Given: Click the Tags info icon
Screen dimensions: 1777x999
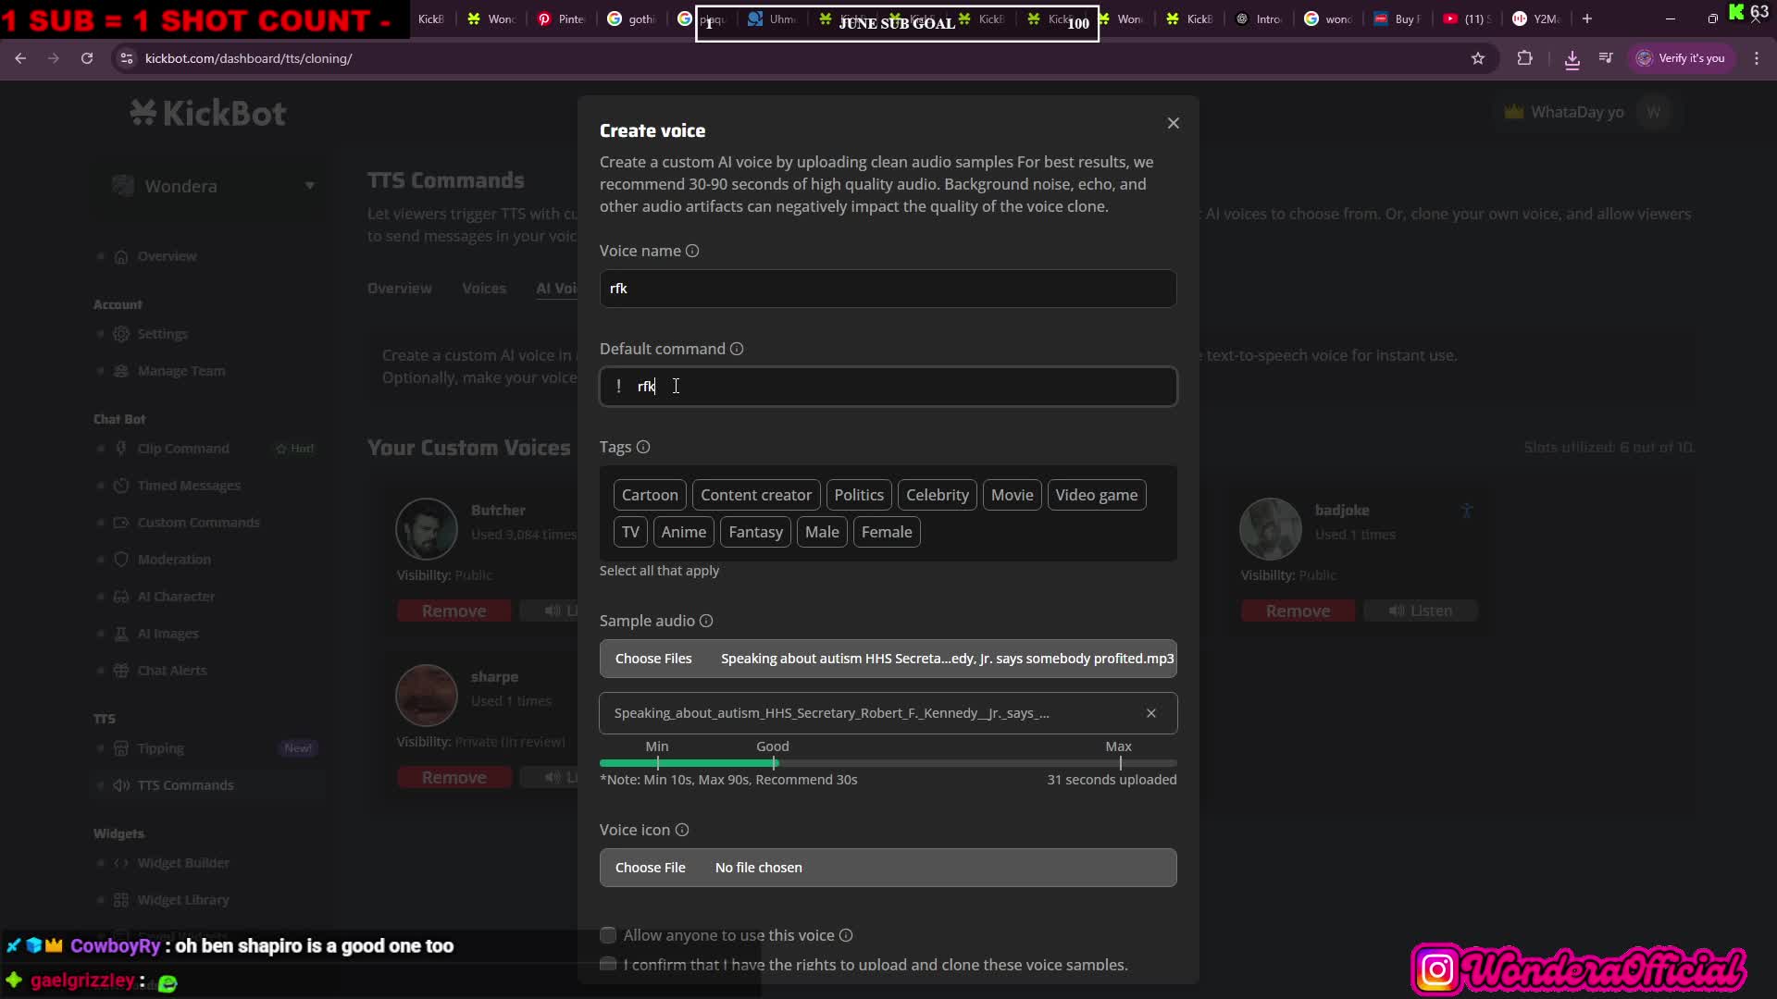Looking at the screenshot, I should pyautogui.click(x=643, y=447).
